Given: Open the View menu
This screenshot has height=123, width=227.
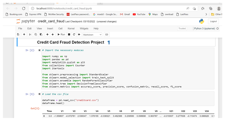Looking at the screenshot, I should 39,29.
